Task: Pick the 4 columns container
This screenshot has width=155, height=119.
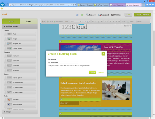Action: (20, 70)
